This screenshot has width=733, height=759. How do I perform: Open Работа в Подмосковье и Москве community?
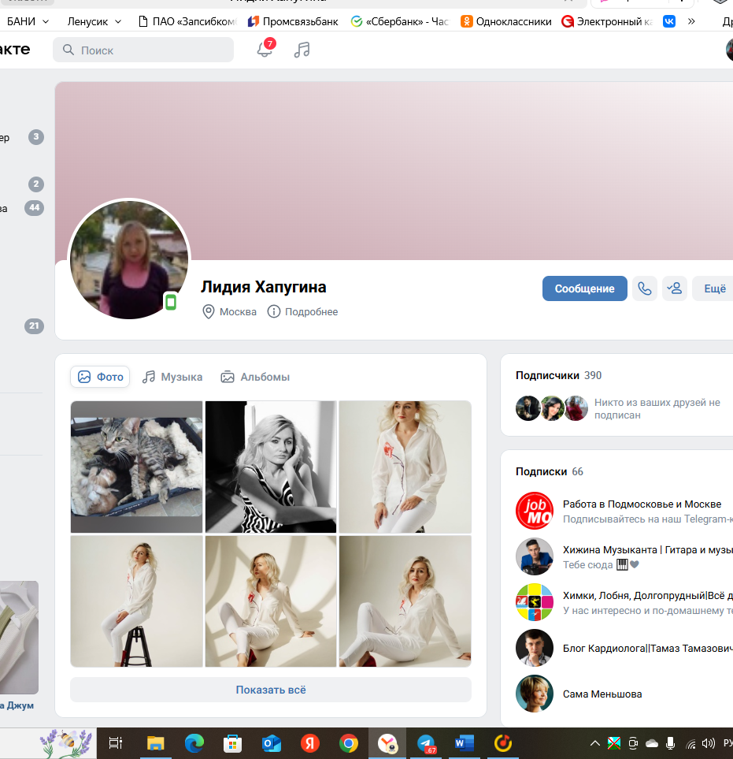coord(642,504)
